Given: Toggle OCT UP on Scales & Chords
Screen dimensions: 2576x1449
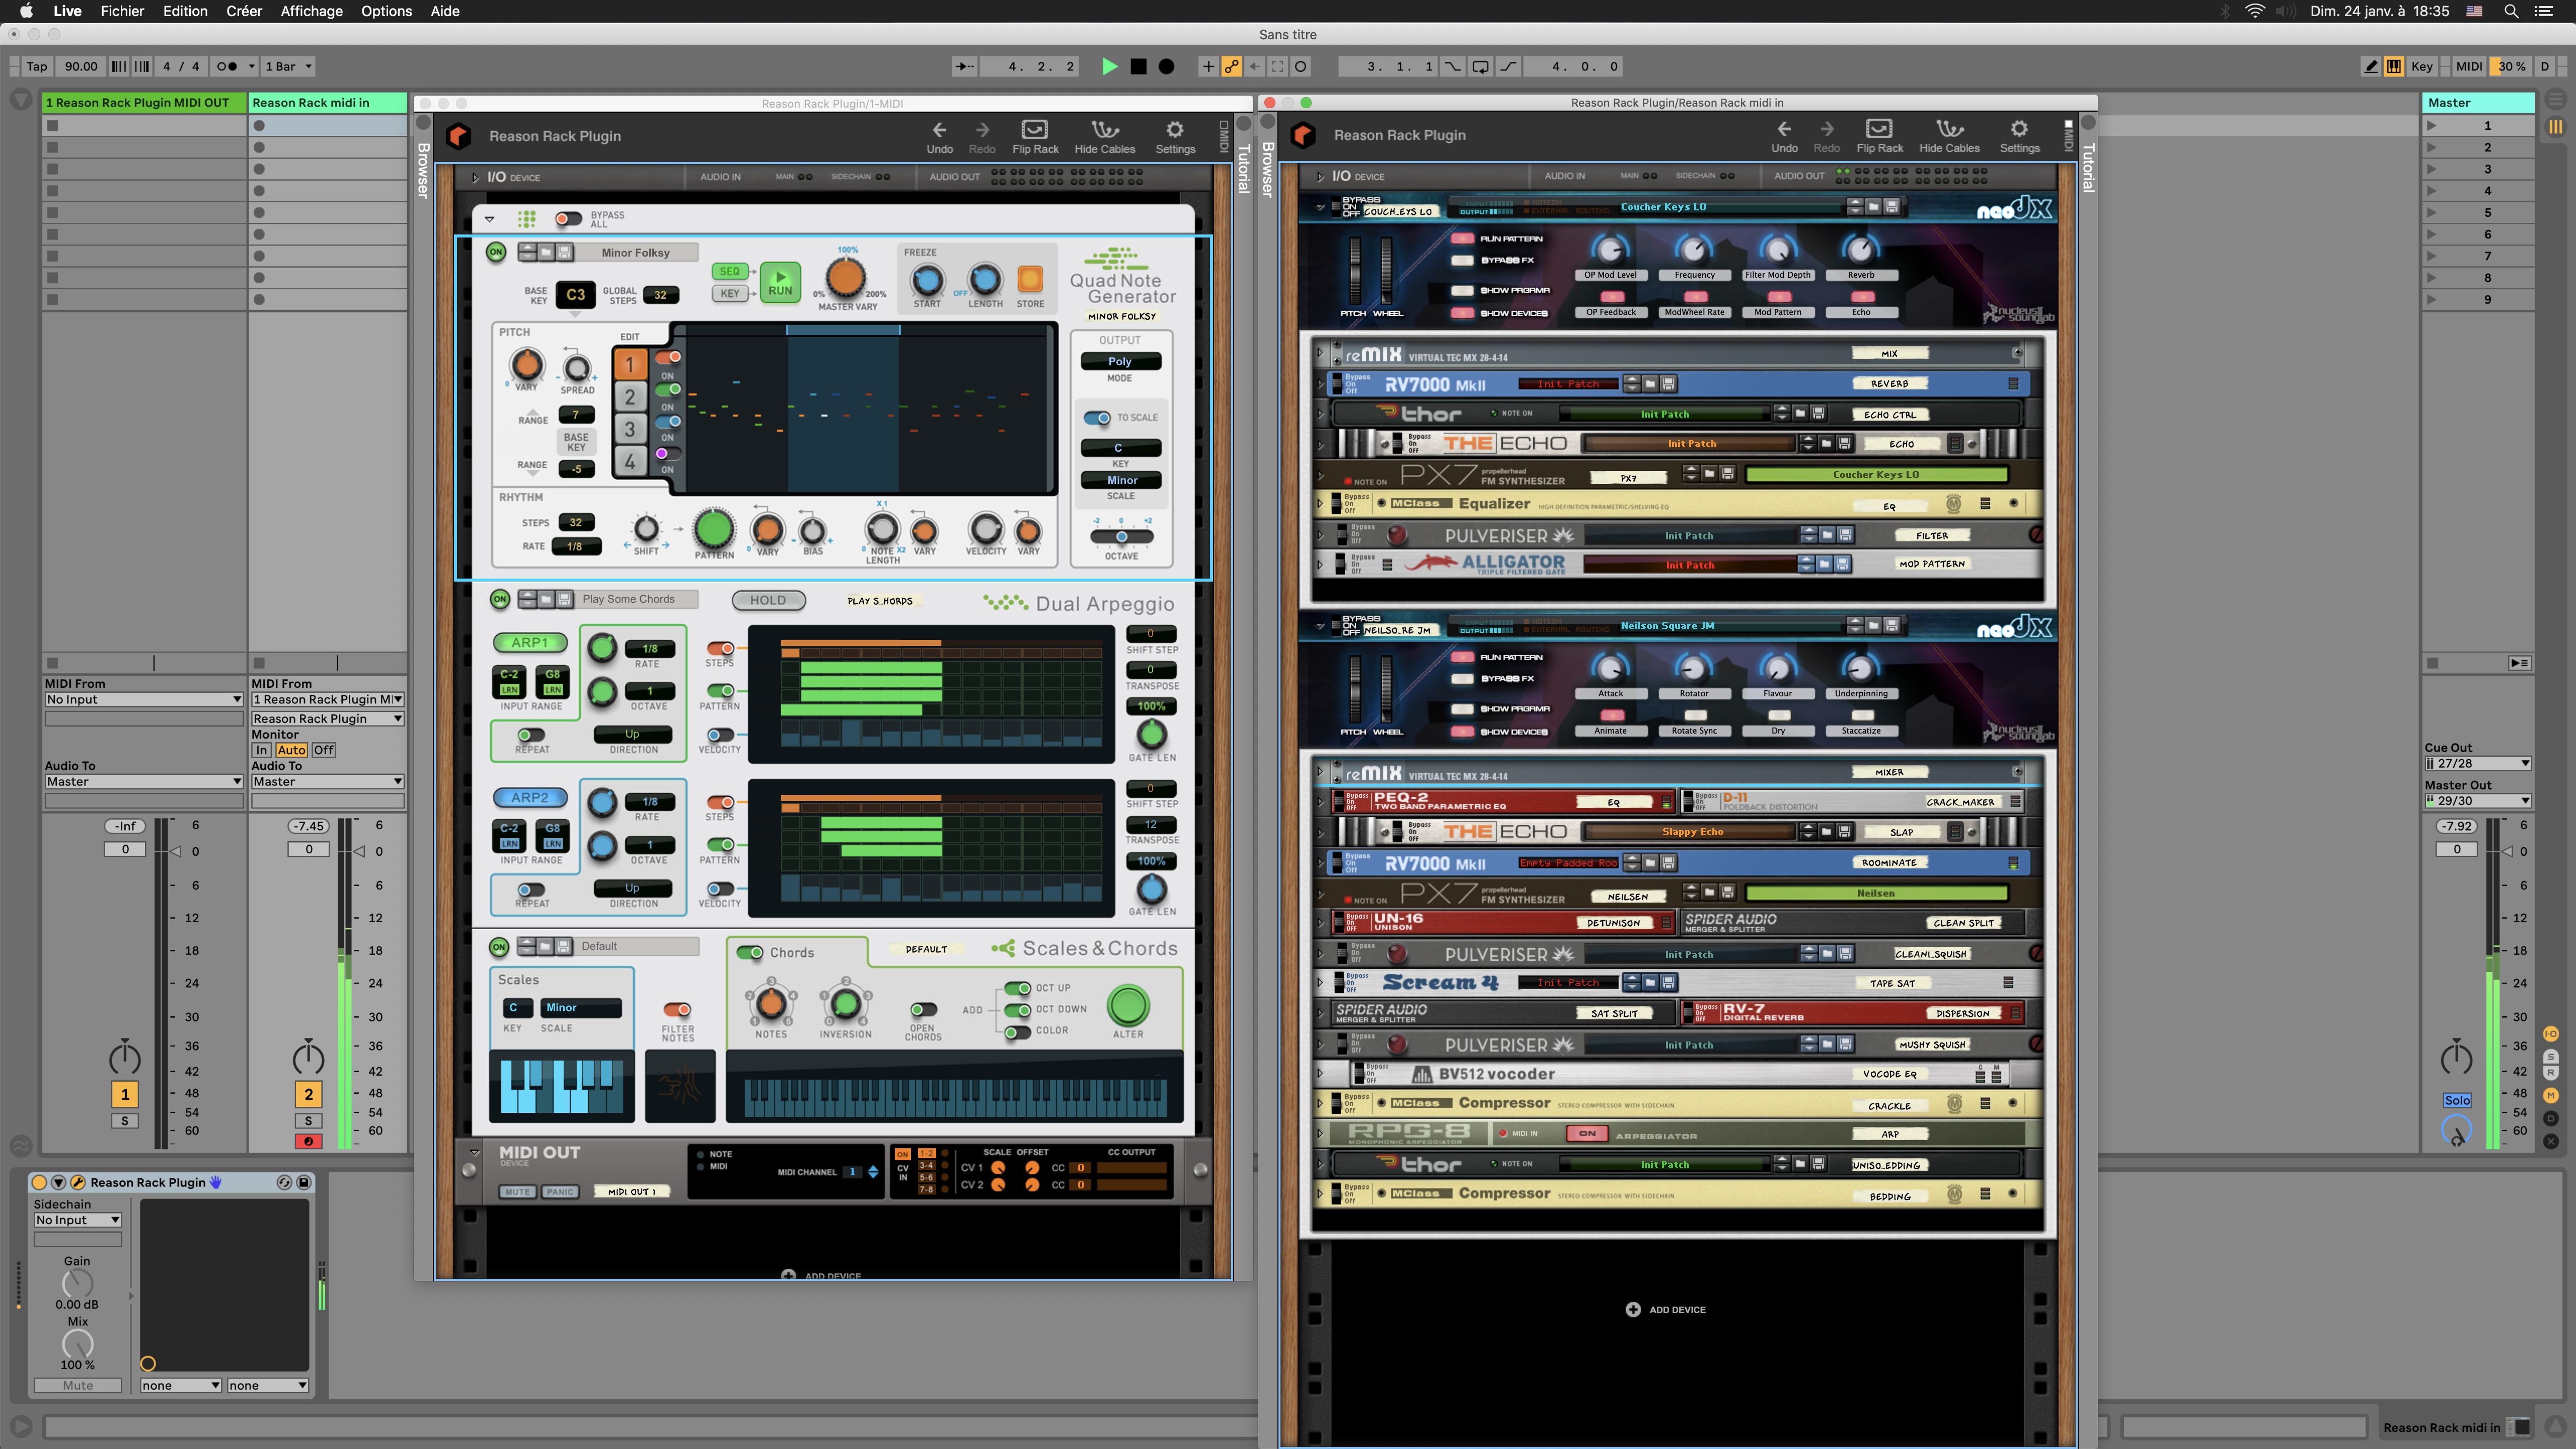Looking at the screenshot, I should pyautogui.click(x=1017, y=988).
